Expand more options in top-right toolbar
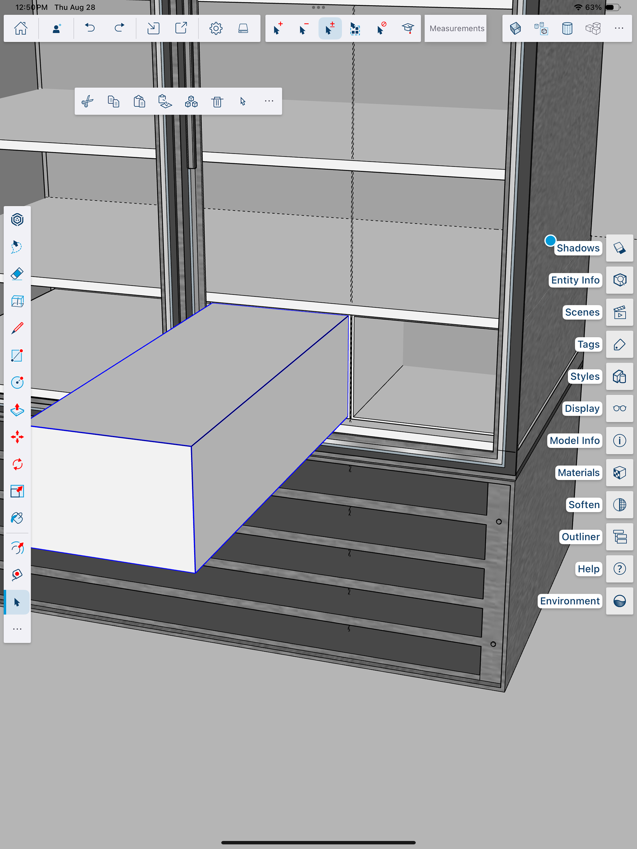Image resolution: width=637 pixels, height=849 pixels. click(x=619, y=29)
